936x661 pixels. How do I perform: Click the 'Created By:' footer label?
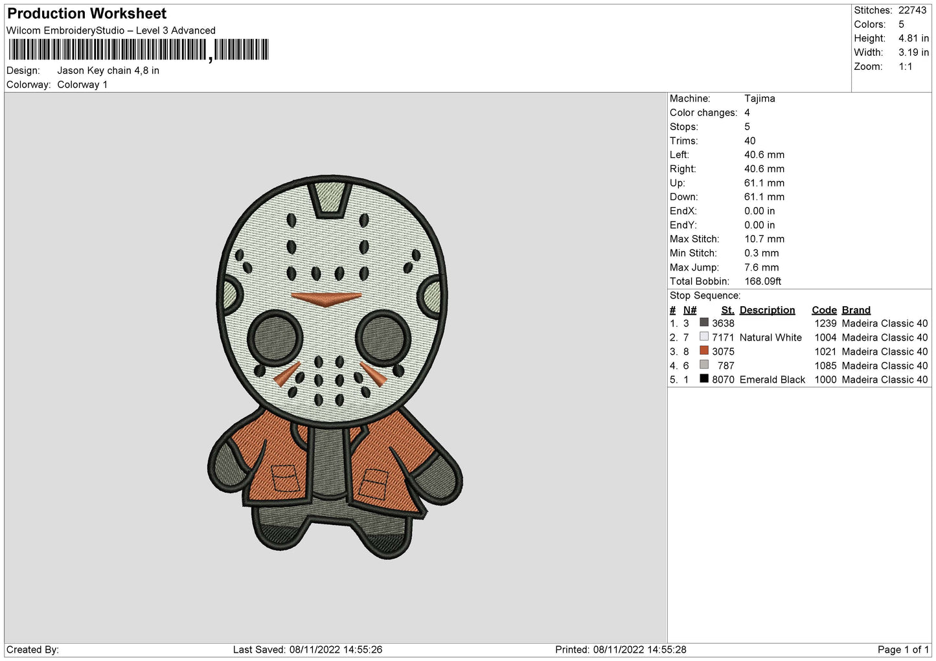pyautogui.click(x=32, y=649)
